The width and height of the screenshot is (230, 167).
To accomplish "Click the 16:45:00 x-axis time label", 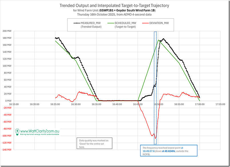I will pyautogui.click(x=138, y=104).
